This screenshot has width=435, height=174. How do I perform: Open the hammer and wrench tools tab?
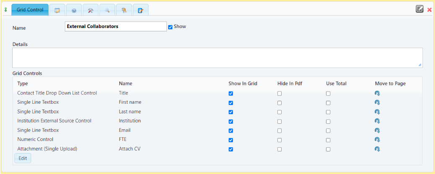coord(91,10)
